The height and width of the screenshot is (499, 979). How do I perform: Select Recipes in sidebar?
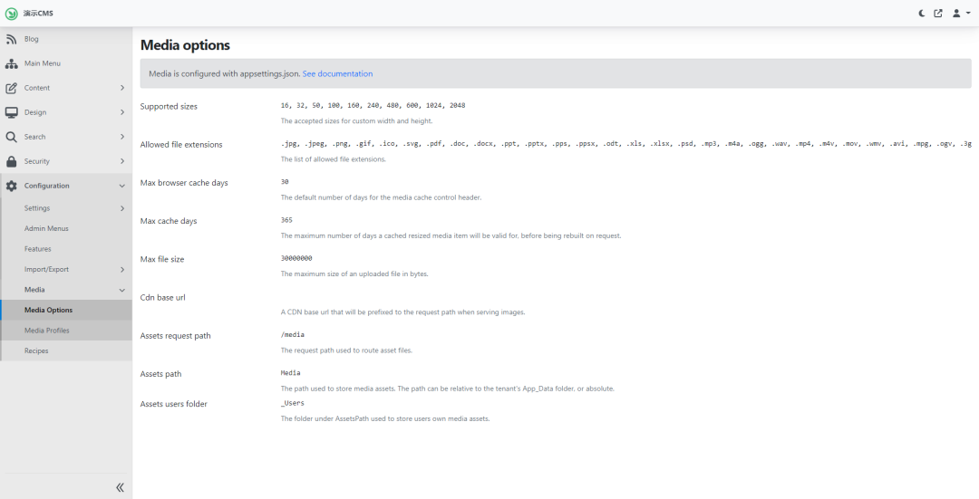66,351
